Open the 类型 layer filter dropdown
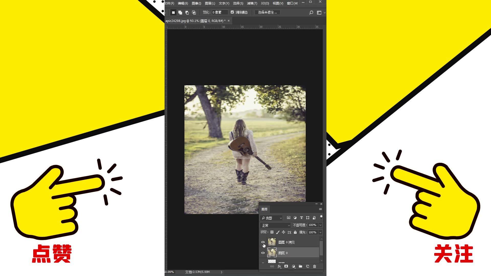The height and width of the screenshot is (276, 491). point(271,218)
